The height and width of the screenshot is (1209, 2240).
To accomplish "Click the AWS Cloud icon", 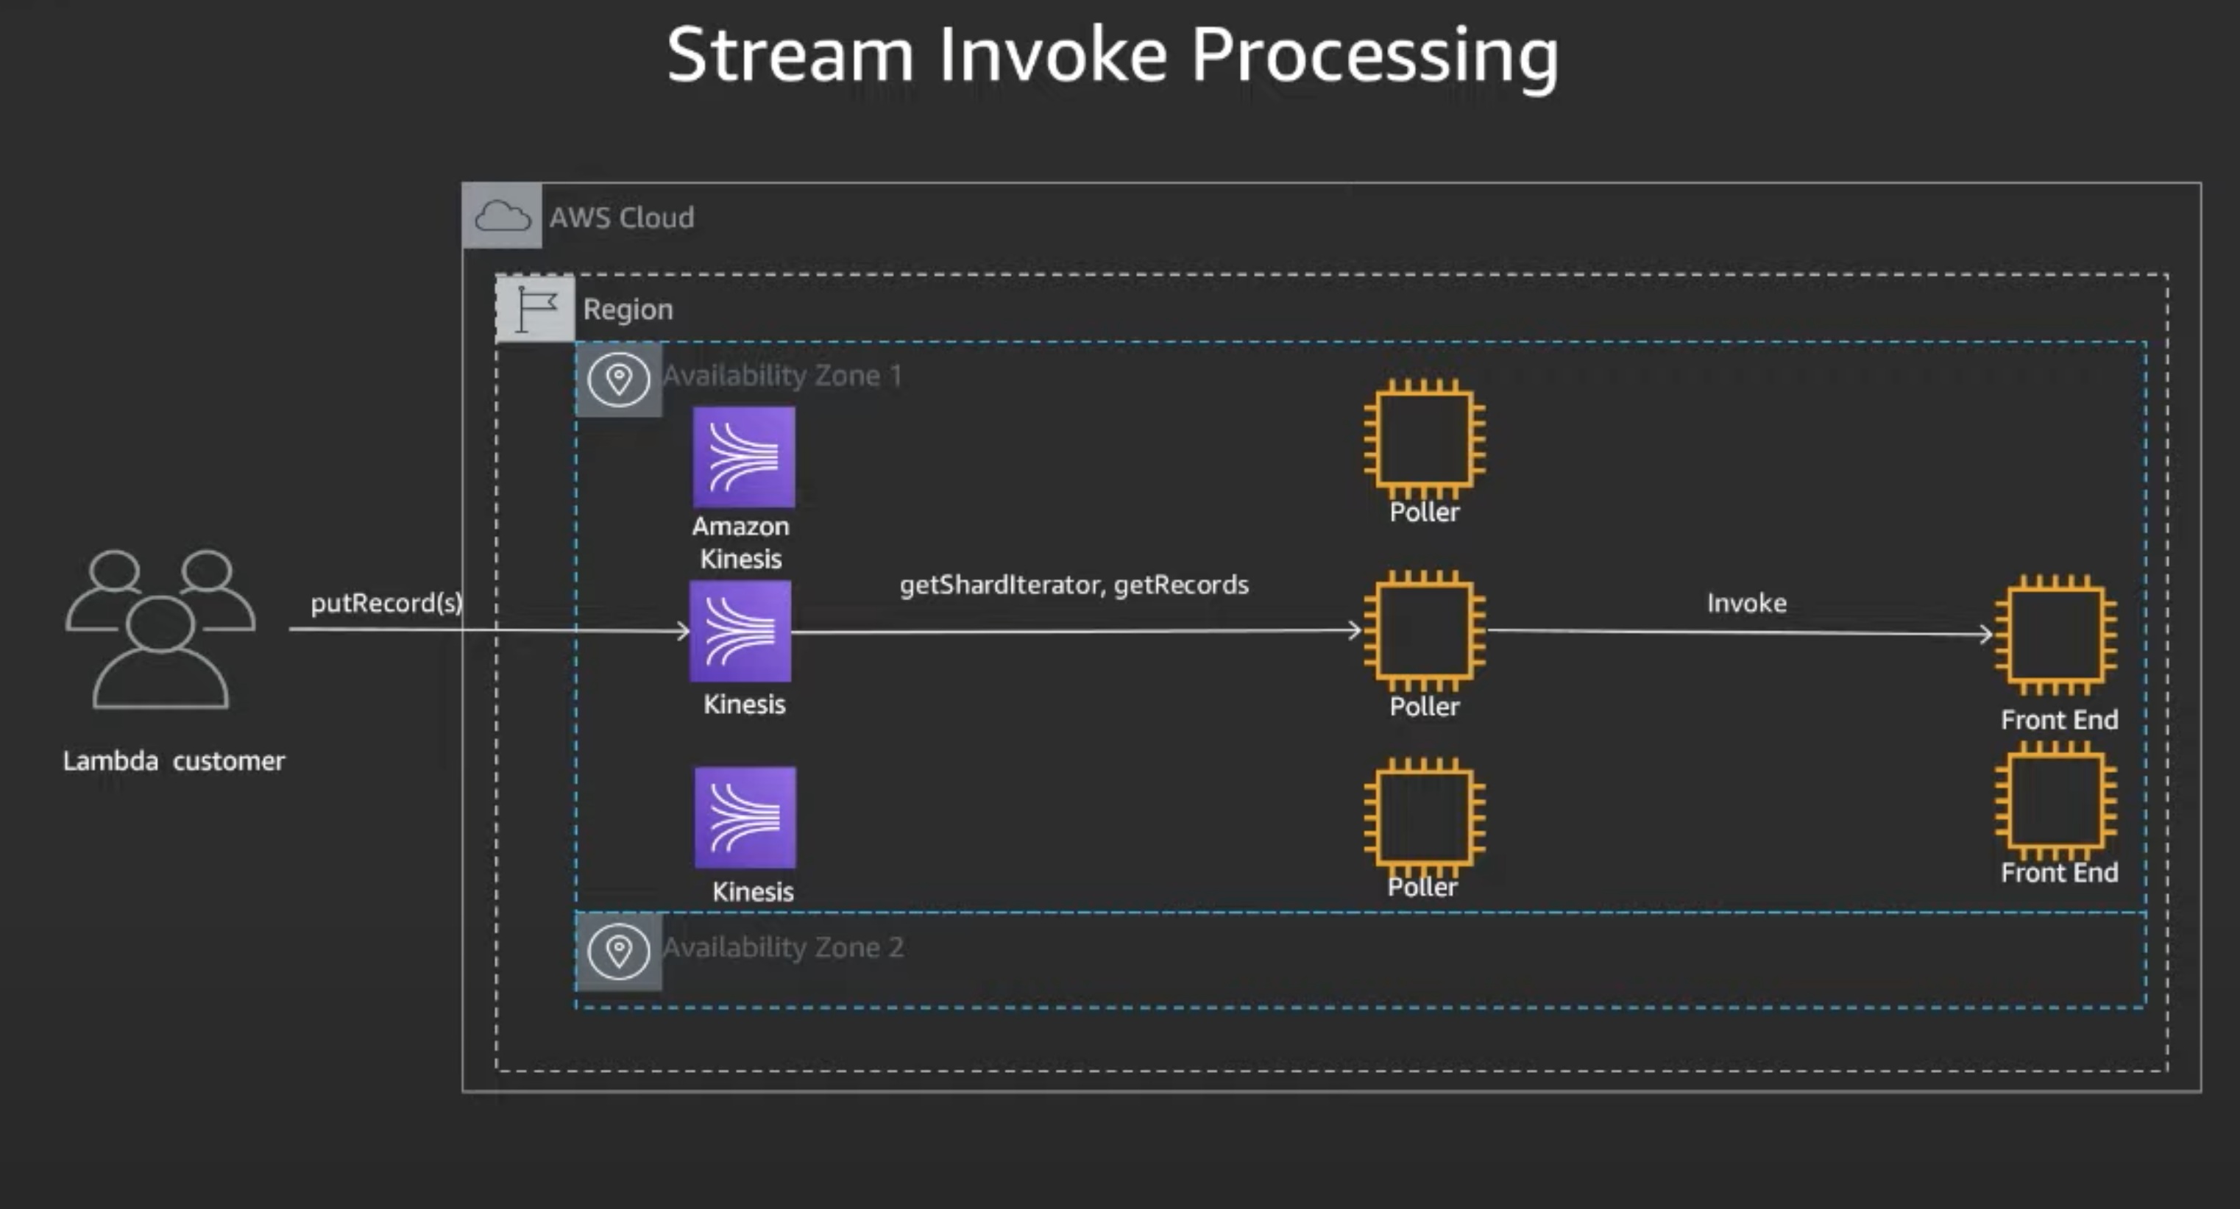I will point(502,215).
